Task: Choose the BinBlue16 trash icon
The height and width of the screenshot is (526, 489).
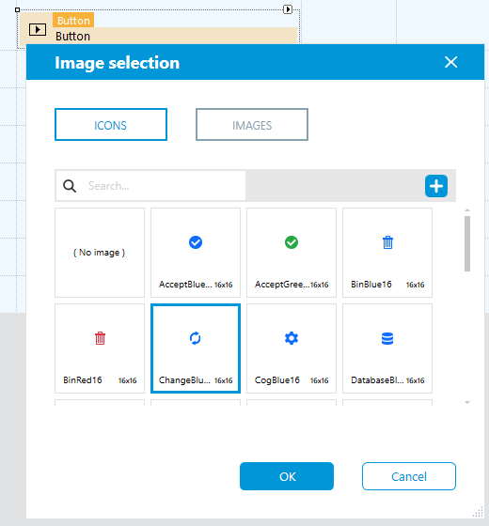Action: (387, 253)
